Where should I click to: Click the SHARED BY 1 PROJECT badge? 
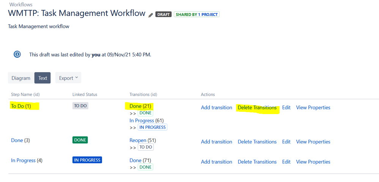197,14
